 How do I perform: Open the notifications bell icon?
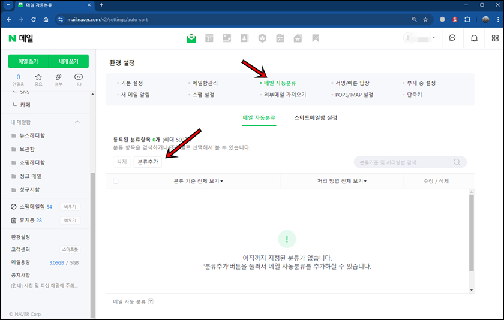[x=474, y=38]
